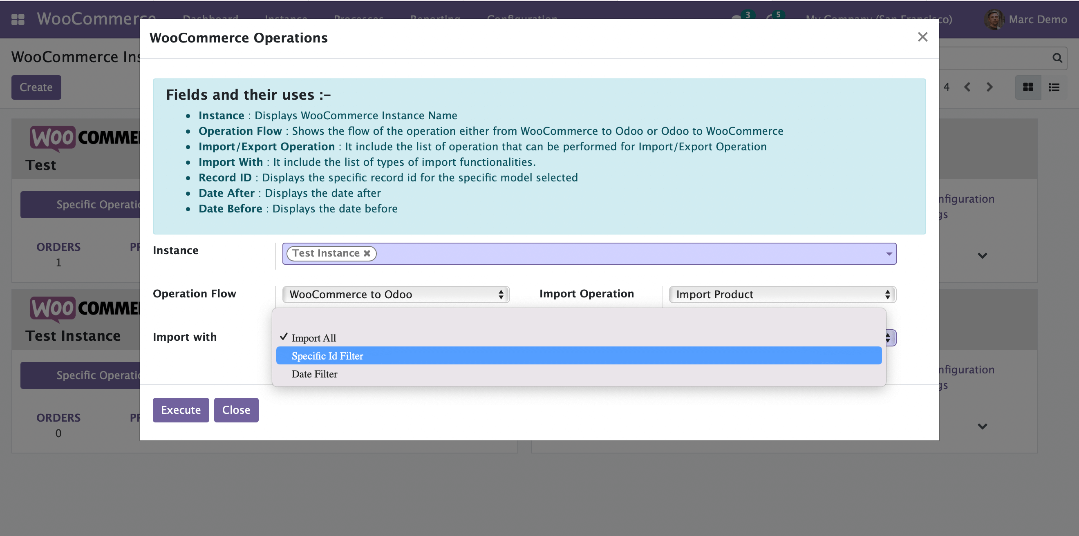Image resolution: width=1079 pixels, height=536 pixels.
Task: Switch to list view
Action: 1054,87
